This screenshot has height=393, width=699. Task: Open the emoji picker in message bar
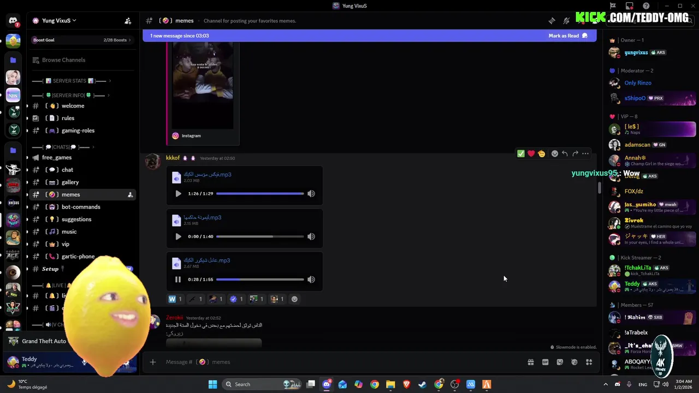[574, 362]
